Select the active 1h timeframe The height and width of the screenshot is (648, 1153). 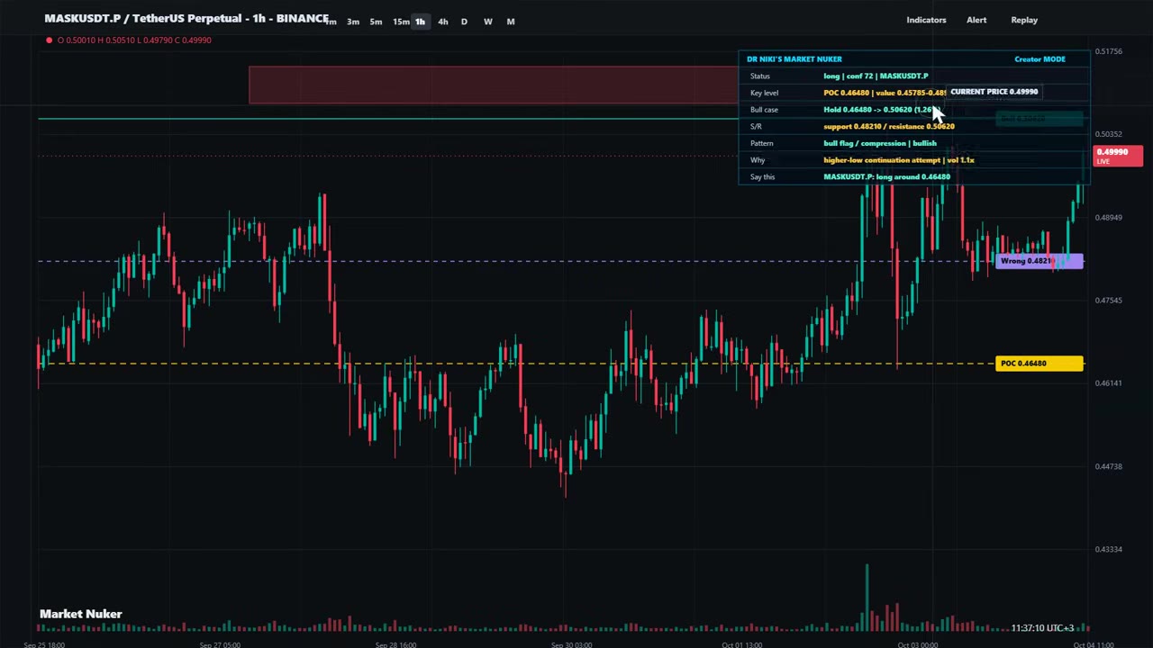pyautogui.click(x=420, y=22)
